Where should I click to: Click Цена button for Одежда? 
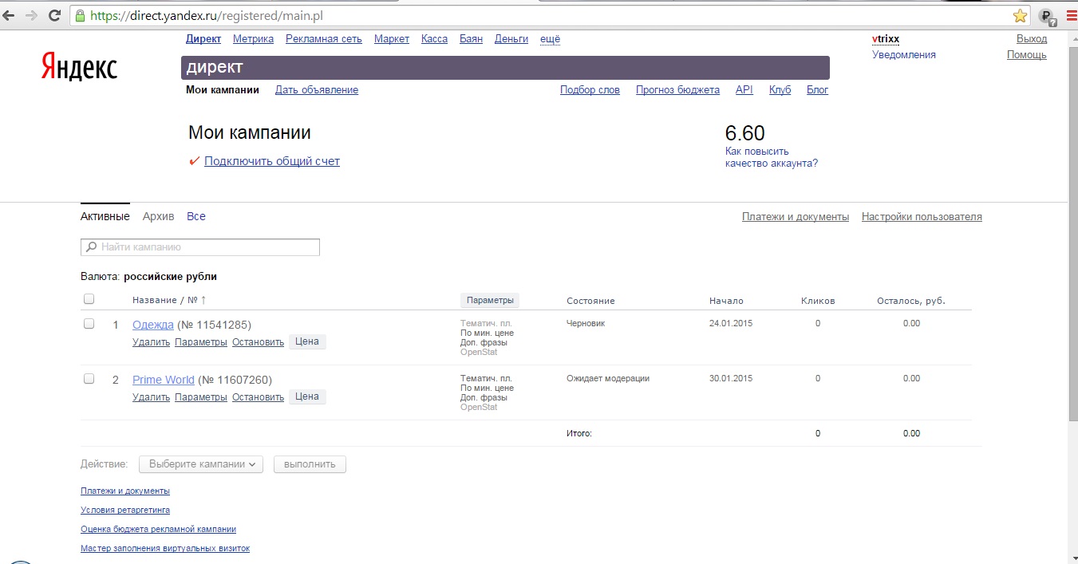pos(307,341)
